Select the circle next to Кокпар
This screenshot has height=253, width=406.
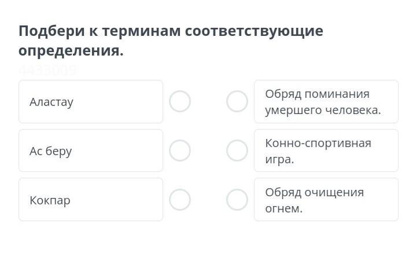(x=180, y=200)
